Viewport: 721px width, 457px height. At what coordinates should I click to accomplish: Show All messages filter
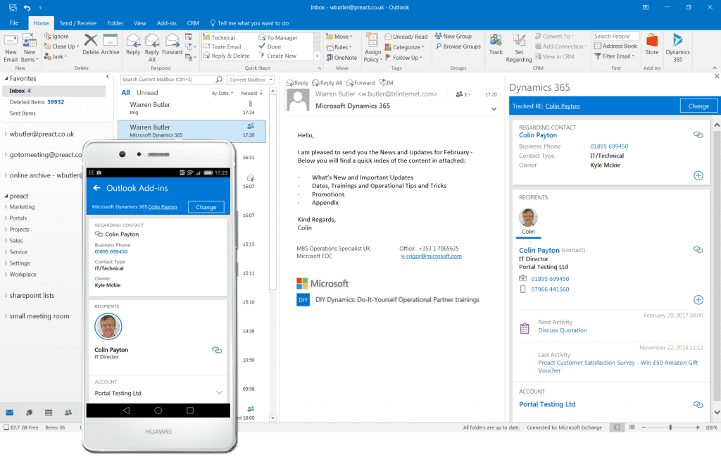(125, 93)
